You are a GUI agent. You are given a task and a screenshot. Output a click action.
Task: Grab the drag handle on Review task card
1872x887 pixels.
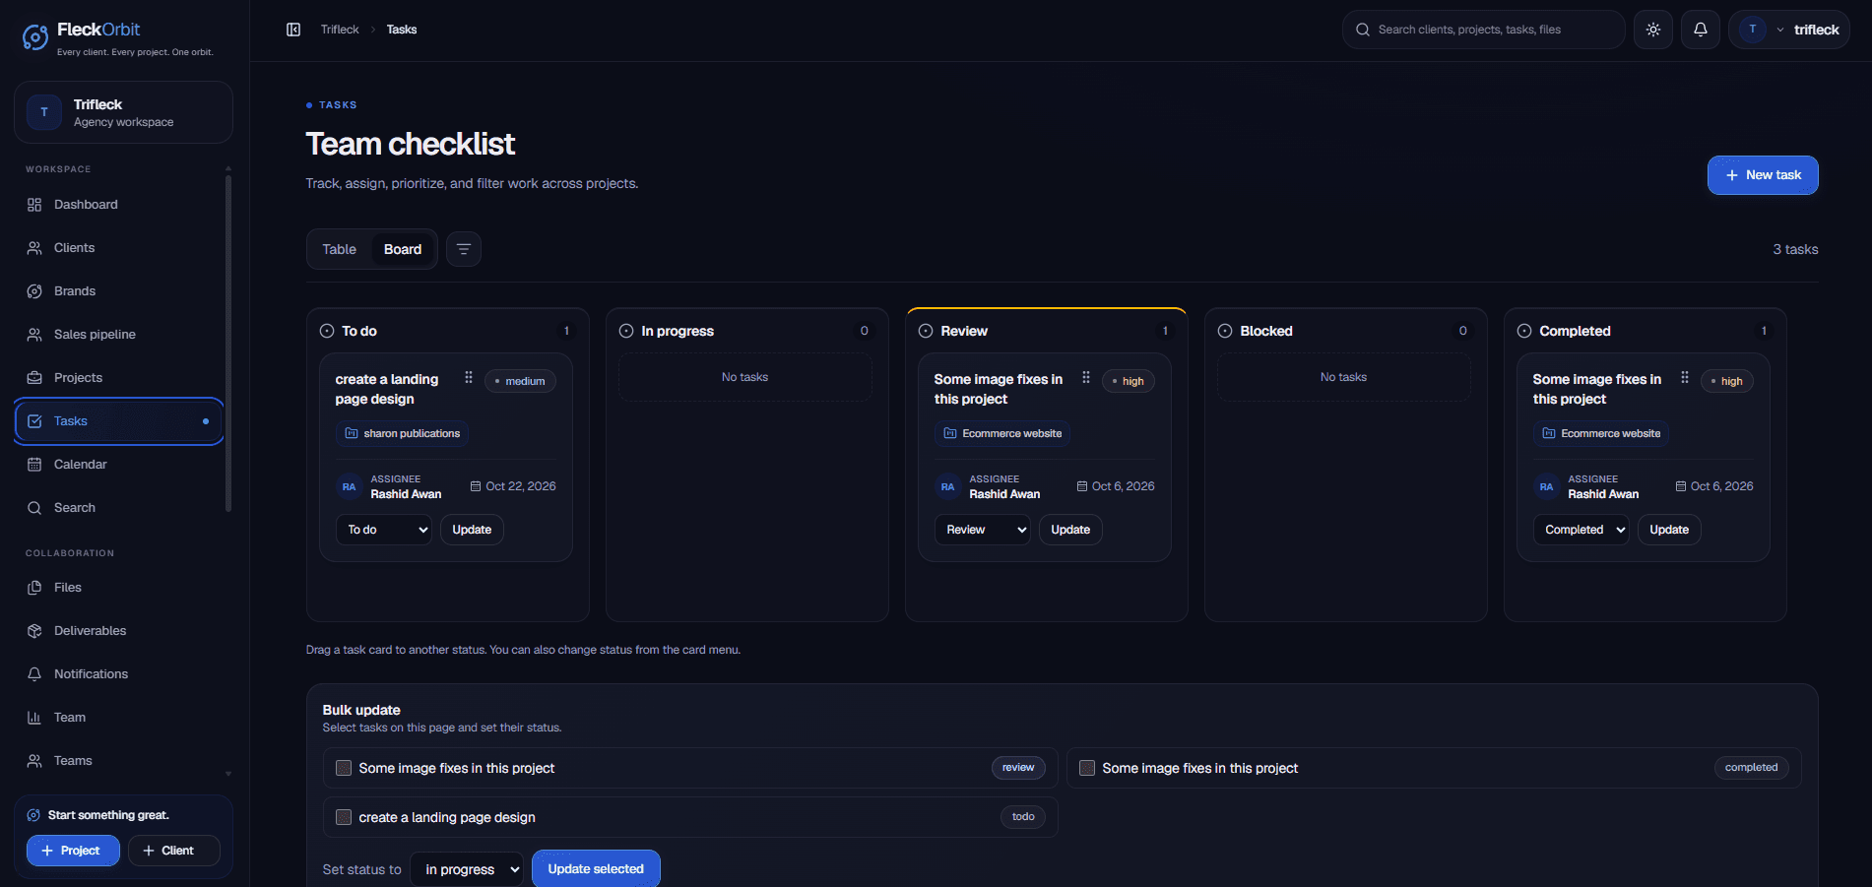(x=1086, y=378)
